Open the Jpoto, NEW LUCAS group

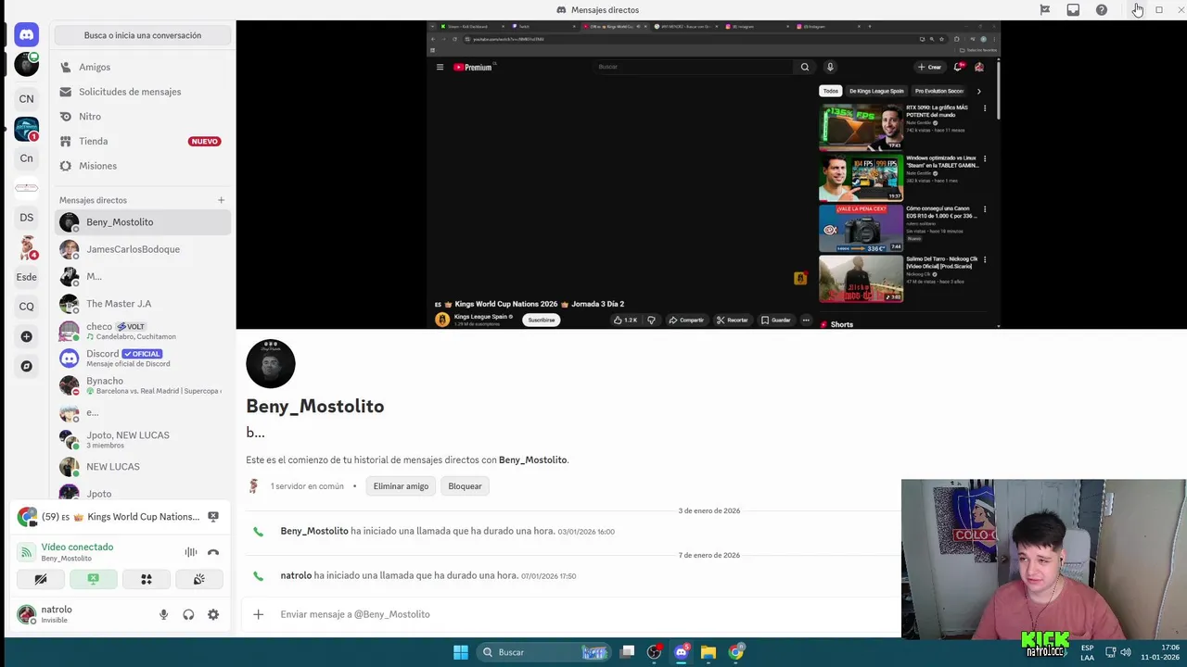(x=142, y=439)
